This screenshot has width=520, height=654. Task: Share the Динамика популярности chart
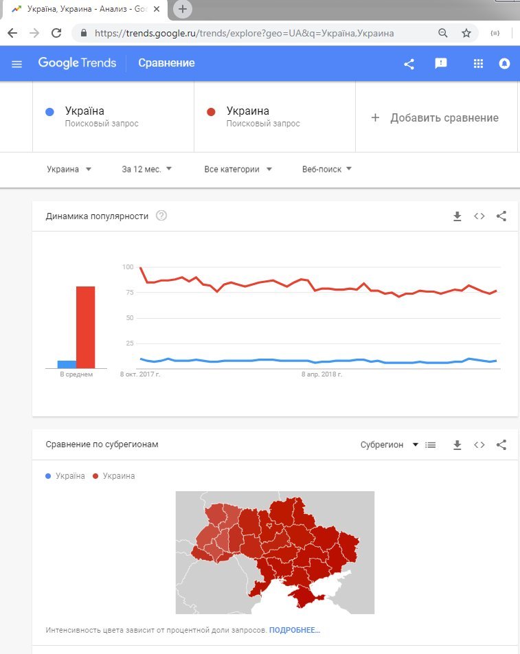pos(501,216)
